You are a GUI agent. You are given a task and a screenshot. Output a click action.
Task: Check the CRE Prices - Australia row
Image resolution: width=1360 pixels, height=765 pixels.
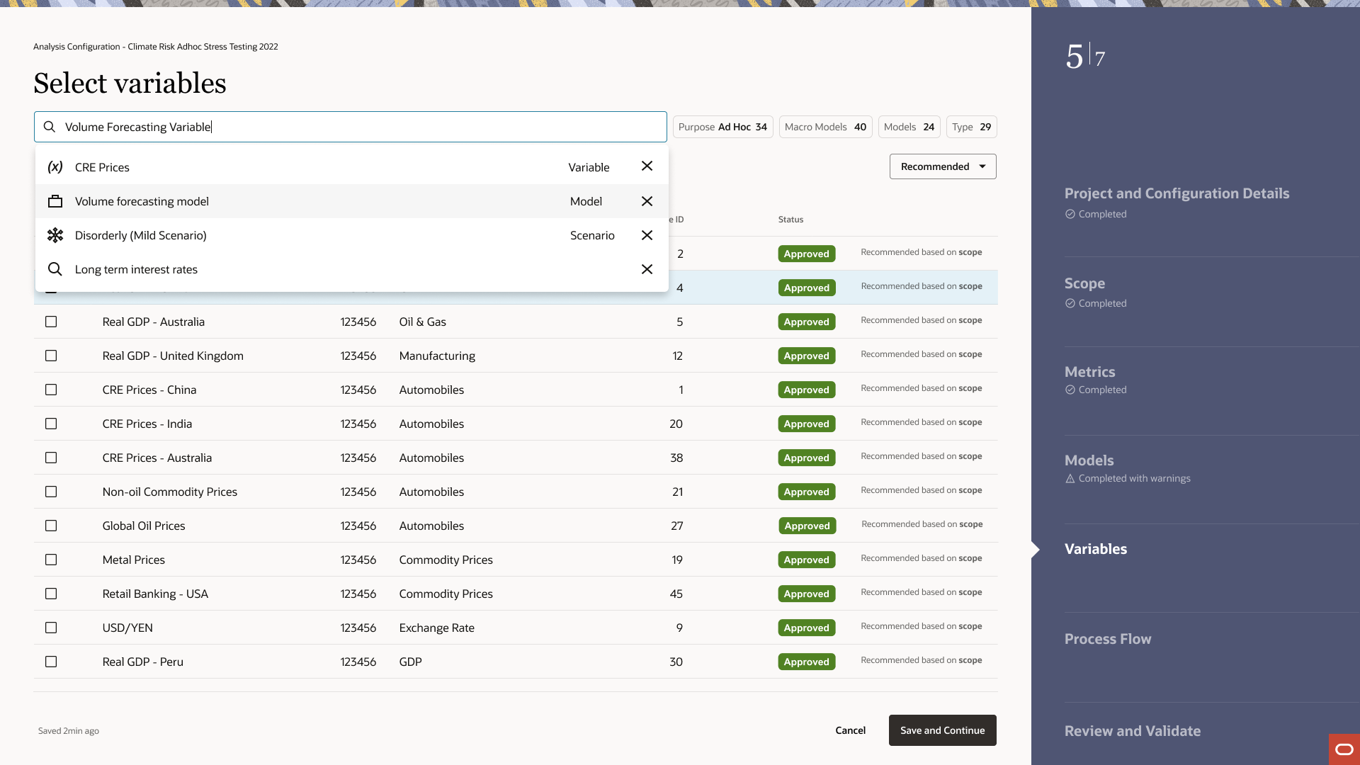point(51,458)
